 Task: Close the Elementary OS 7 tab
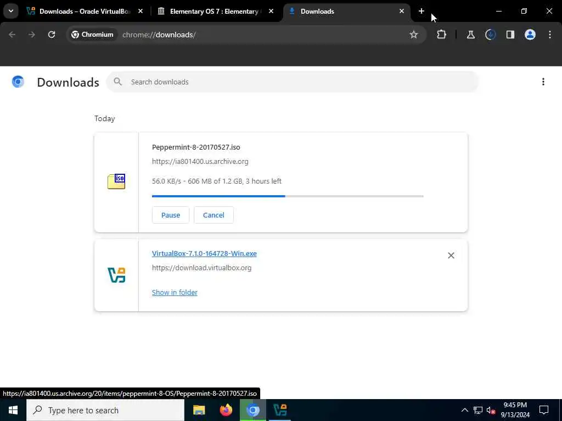[271, 12]
